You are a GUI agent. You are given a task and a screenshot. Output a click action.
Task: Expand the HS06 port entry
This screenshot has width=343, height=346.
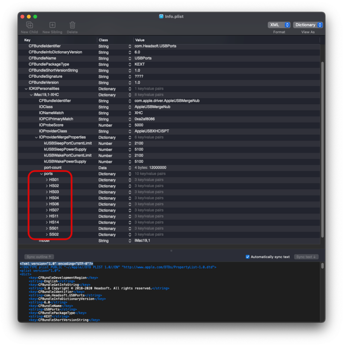pos(47,204)
